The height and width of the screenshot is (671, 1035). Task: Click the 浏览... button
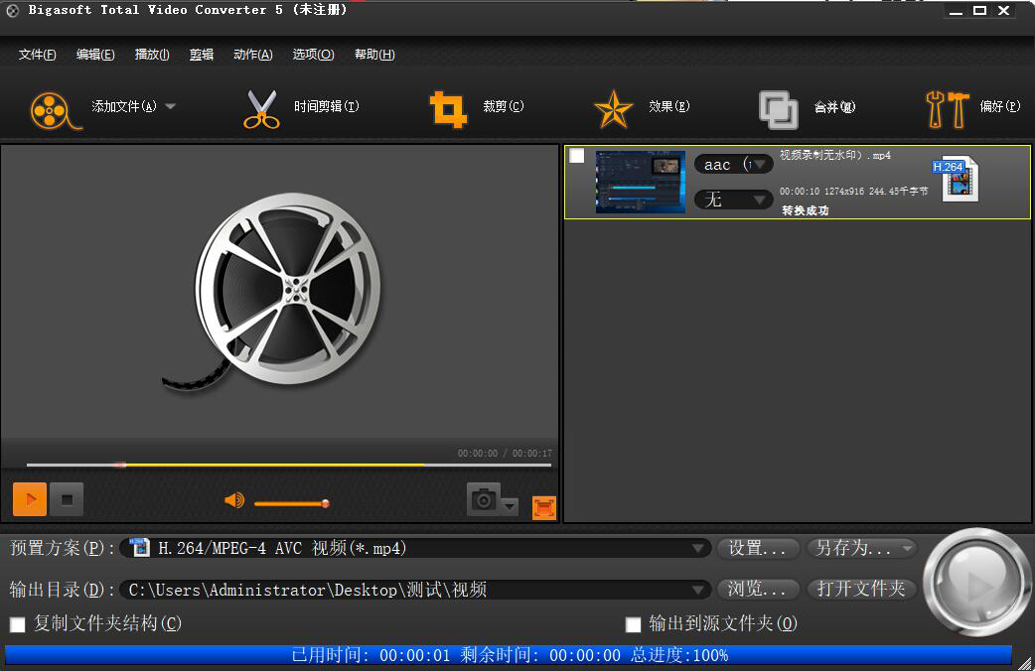758,590
